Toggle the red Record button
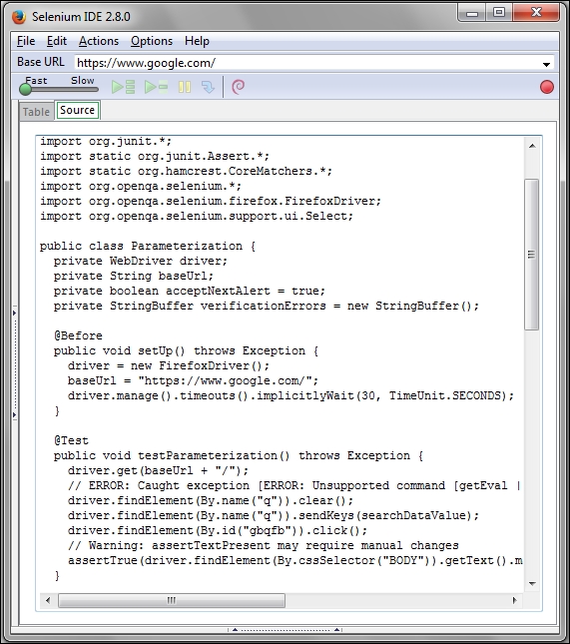The width and height of the screenshot is (570, 644). [547, 87]
